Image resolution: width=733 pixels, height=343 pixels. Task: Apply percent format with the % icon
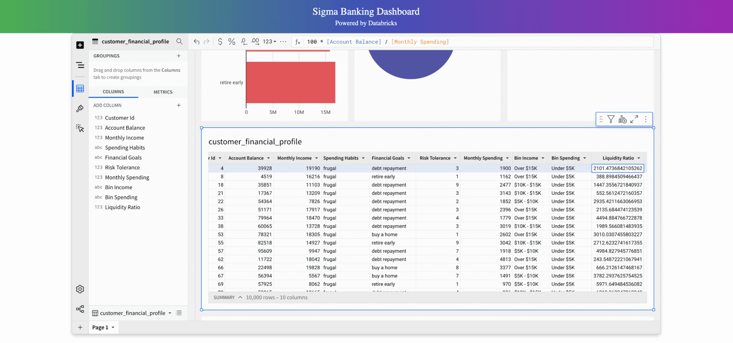click(232, 42)
